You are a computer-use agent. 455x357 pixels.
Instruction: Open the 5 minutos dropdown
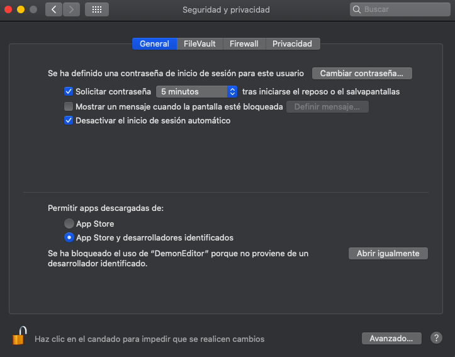point(196,91)
